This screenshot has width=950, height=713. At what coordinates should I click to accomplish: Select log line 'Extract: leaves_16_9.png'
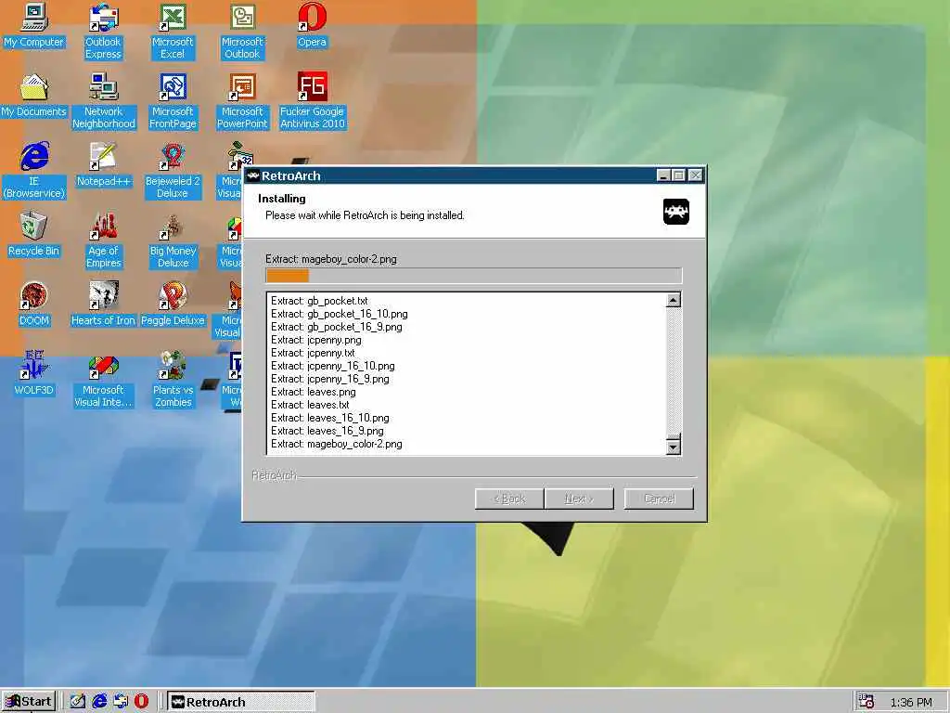[327, 431]
